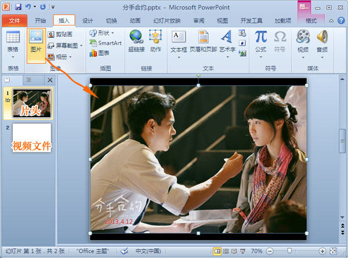Redo the action with the repeat arrow icon
This screenshot has width=348, height=258.
[x=43, y=7]
